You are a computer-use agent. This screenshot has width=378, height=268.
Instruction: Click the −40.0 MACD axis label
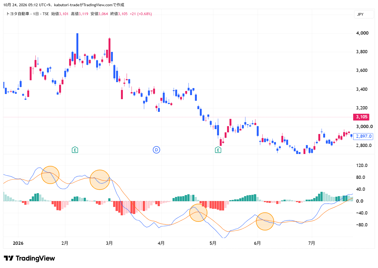click(362, 213)
